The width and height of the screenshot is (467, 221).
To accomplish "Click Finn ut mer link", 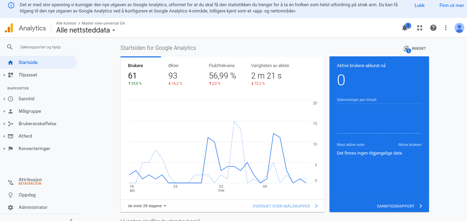I will (x=452, y=6).
